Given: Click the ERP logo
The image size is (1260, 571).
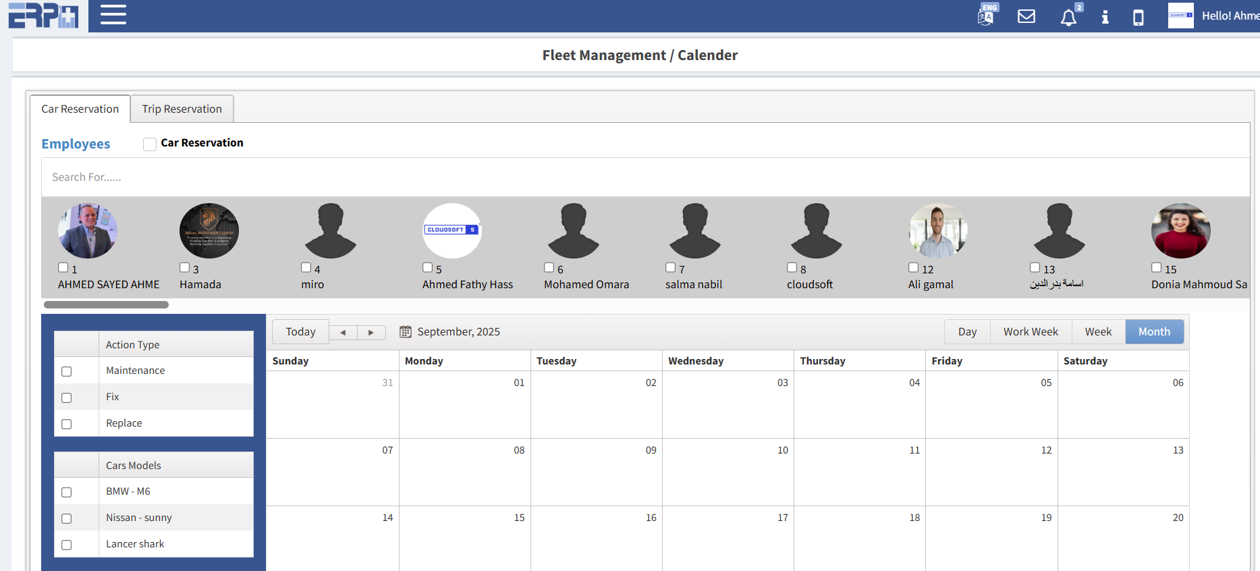Looking at the screenshot, I should point(44,16).
